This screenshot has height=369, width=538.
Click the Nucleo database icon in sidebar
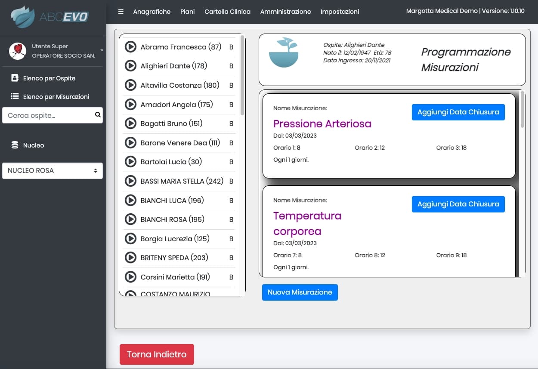(15, 145)
